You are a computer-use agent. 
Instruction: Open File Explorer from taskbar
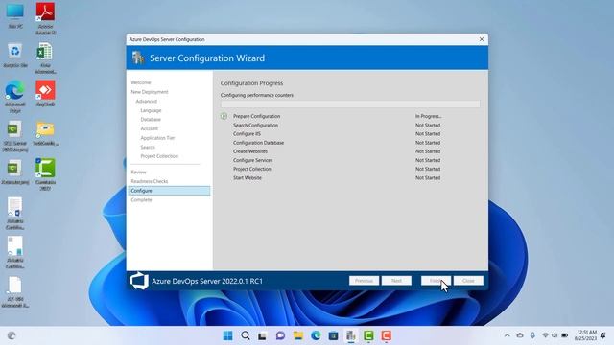298,335
